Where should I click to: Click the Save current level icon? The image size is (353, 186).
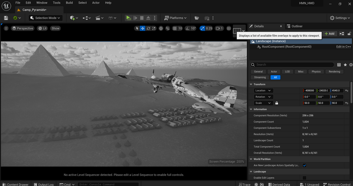[6, 18]
